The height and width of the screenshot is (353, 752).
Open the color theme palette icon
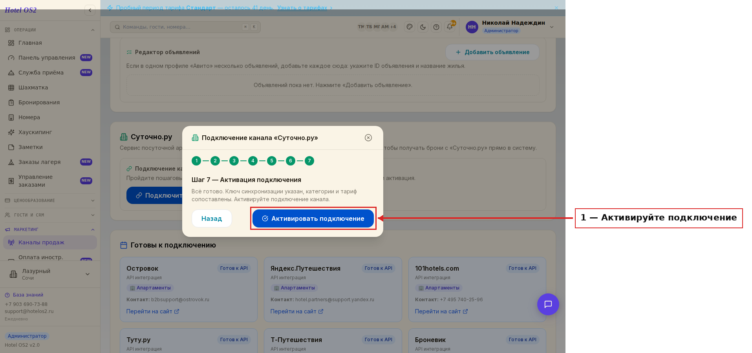point(410,27)
